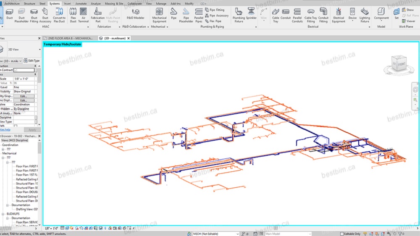The image size is (420, 236).
Task: Open the Manage ribbon tab
Action: tap(161, 4)
